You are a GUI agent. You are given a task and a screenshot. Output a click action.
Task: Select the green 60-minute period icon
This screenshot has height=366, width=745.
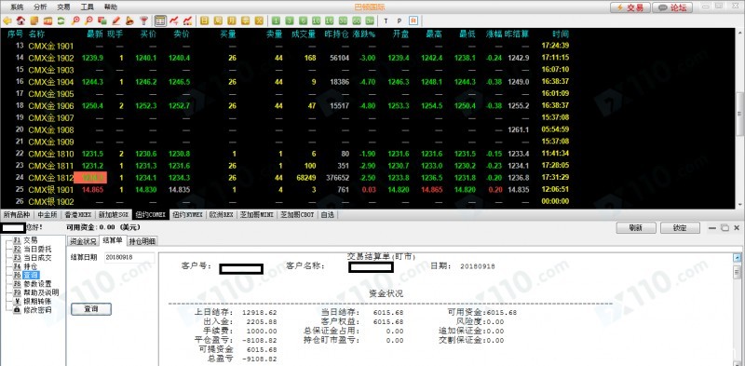(x=357, y=20)
